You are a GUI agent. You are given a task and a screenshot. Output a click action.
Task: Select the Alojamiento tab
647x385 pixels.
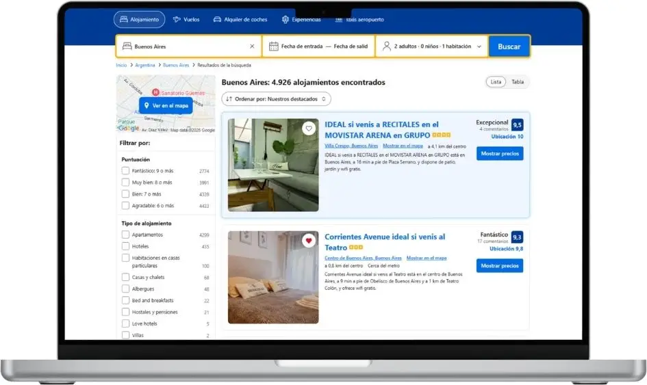(x=139, y=19)
